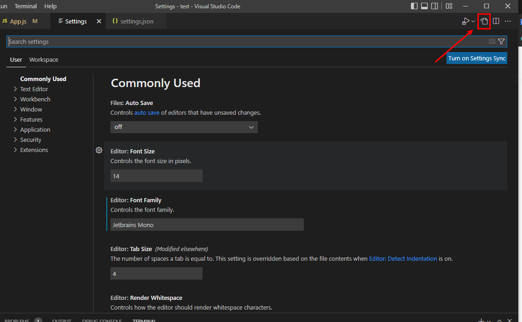This screenshot has height=322, width=522.
Task: Select the User settings tab
Action: click(16, 59)
